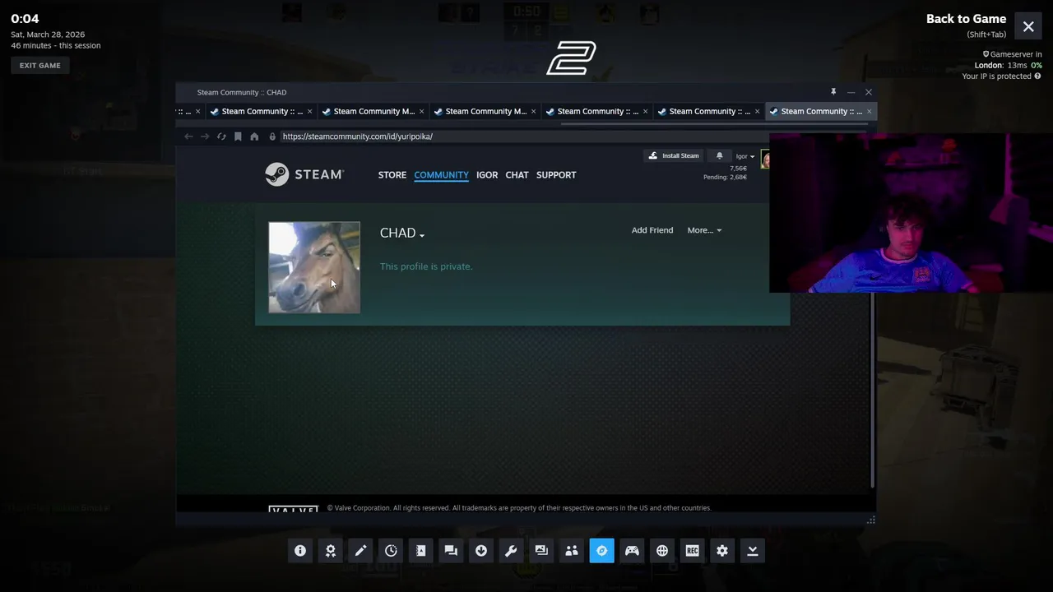Click Add Friend on CHAD's profile
Image resolution: width=1053 pixels, height=592 pixels.
click(x=652, y=230)
